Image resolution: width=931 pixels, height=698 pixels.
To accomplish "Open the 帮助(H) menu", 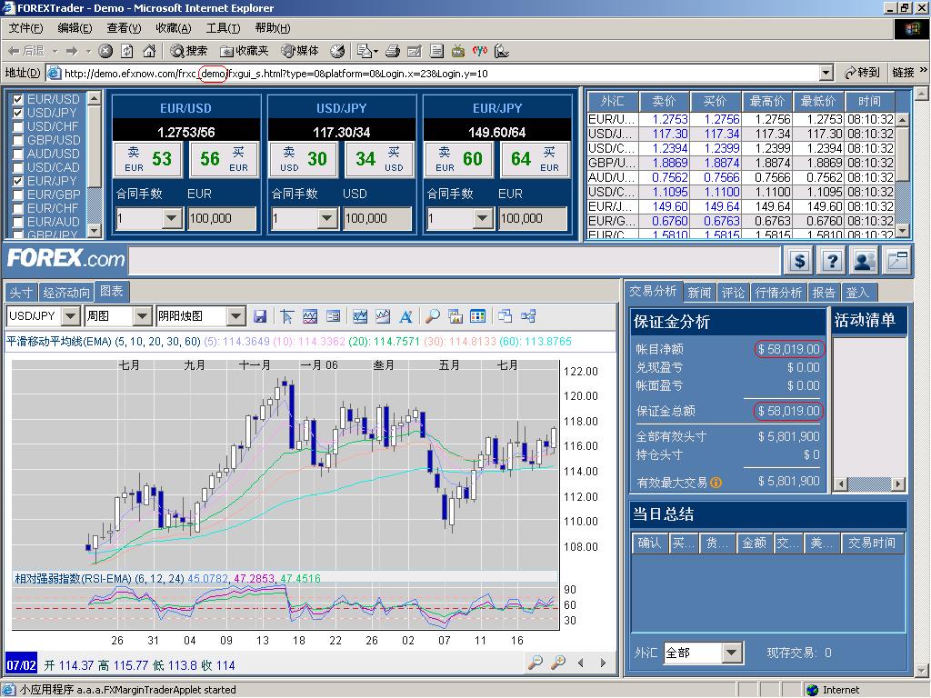I will point(273,28).
